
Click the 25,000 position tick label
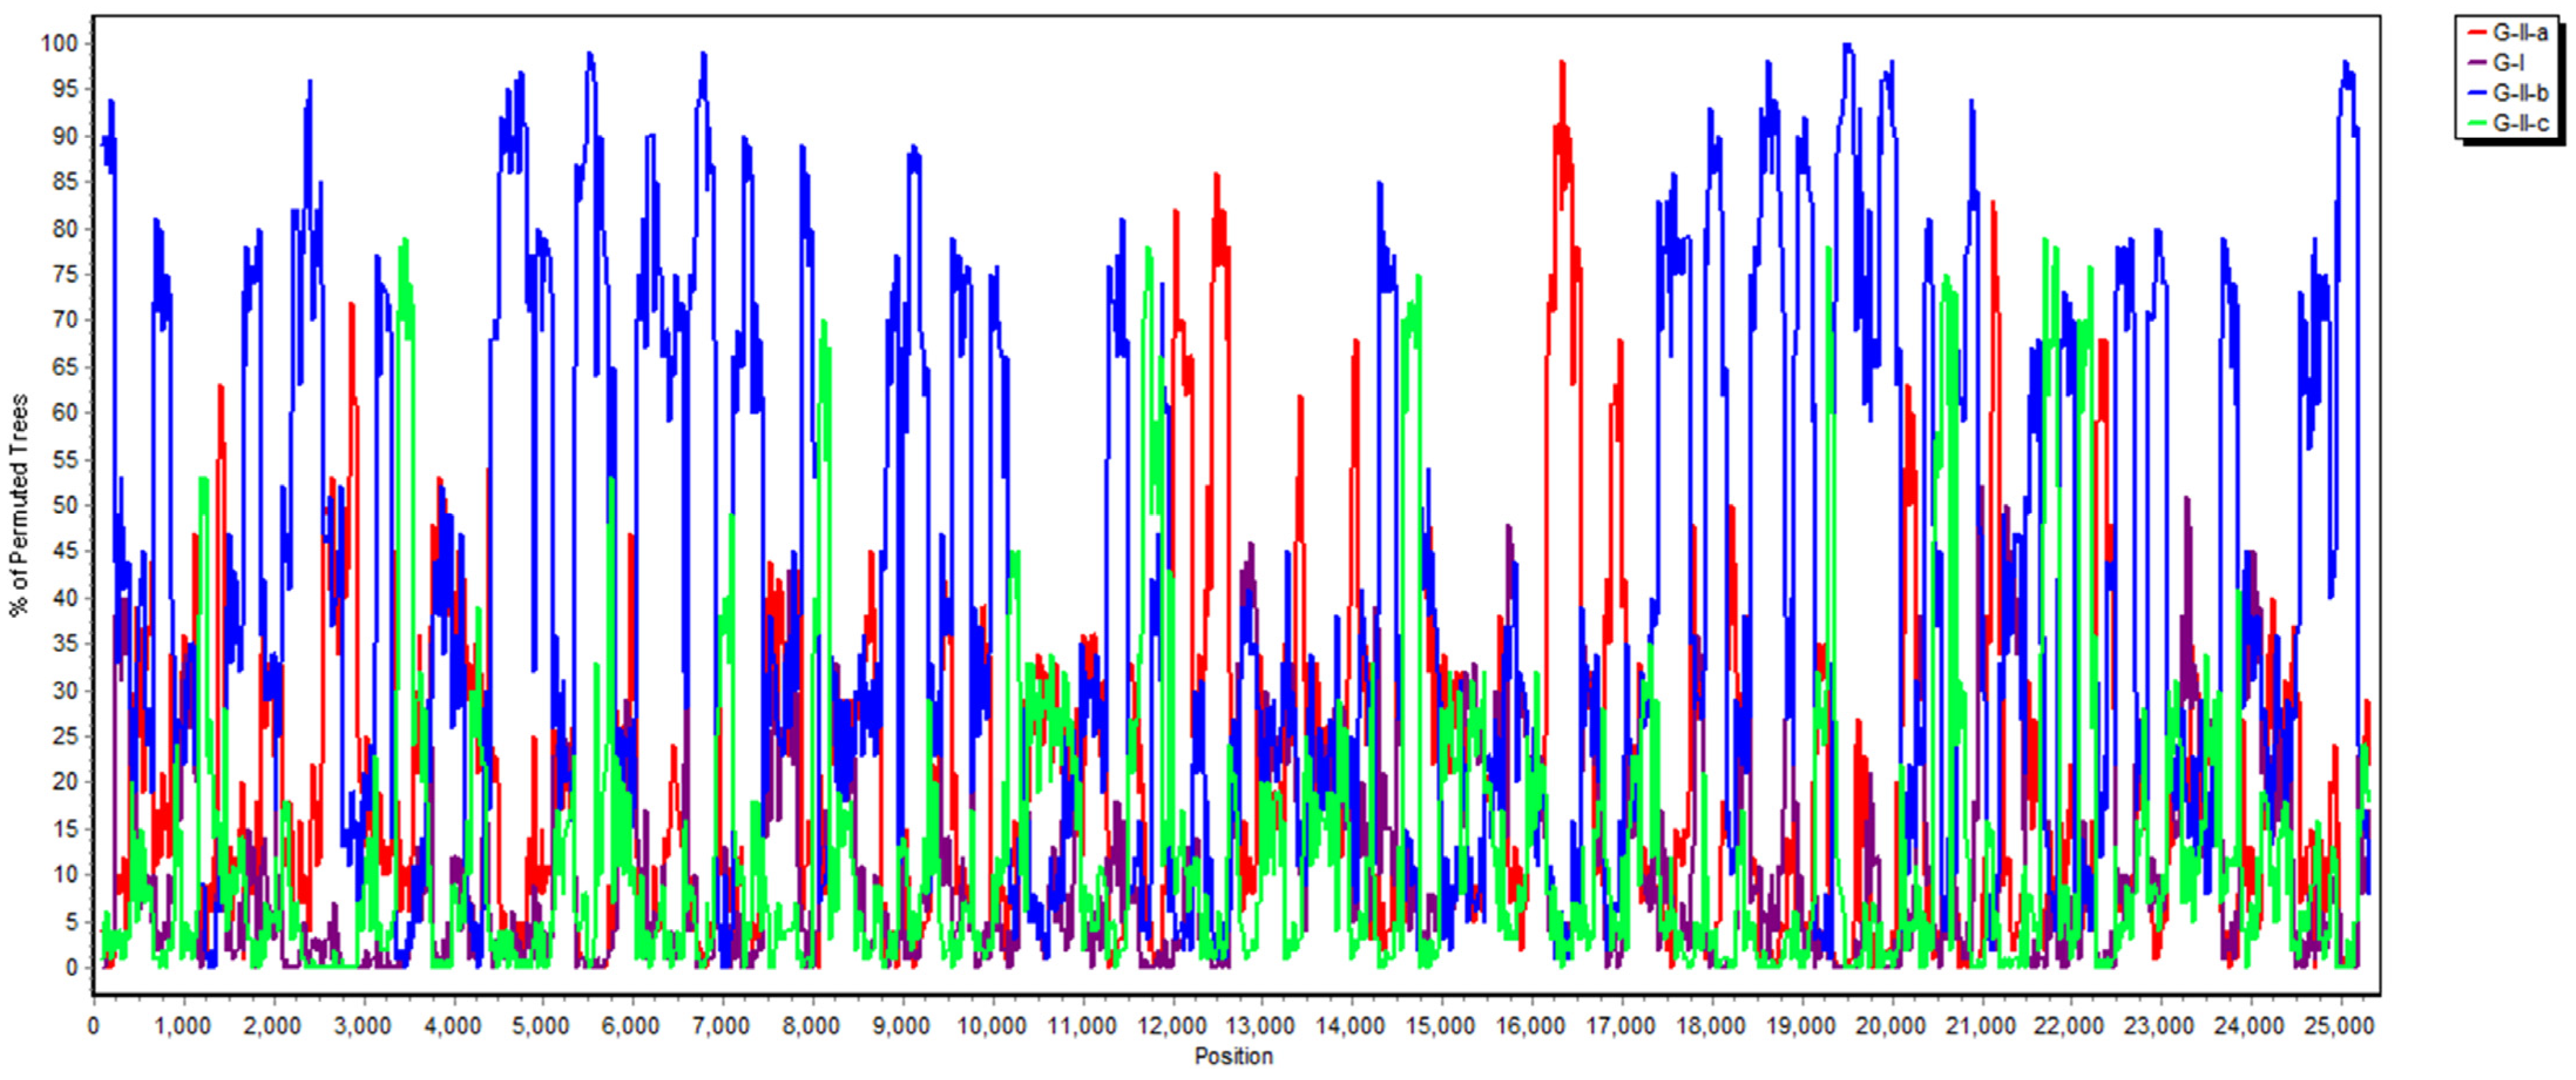click(x=2339, y=1026)
